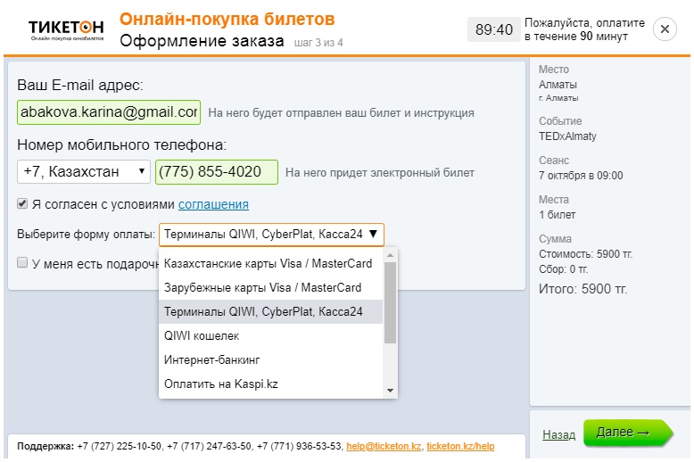Open the соглашения link
This screenshot has height=462, width=694.
(213, 204)
